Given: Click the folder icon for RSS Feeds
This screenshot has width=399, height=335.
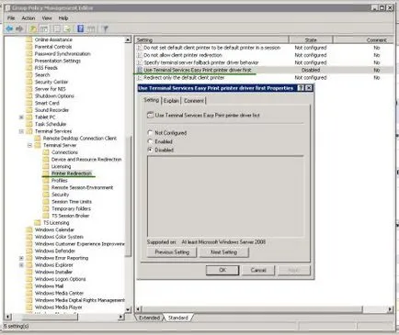Looking at the screenshot, I should [29, 68].
